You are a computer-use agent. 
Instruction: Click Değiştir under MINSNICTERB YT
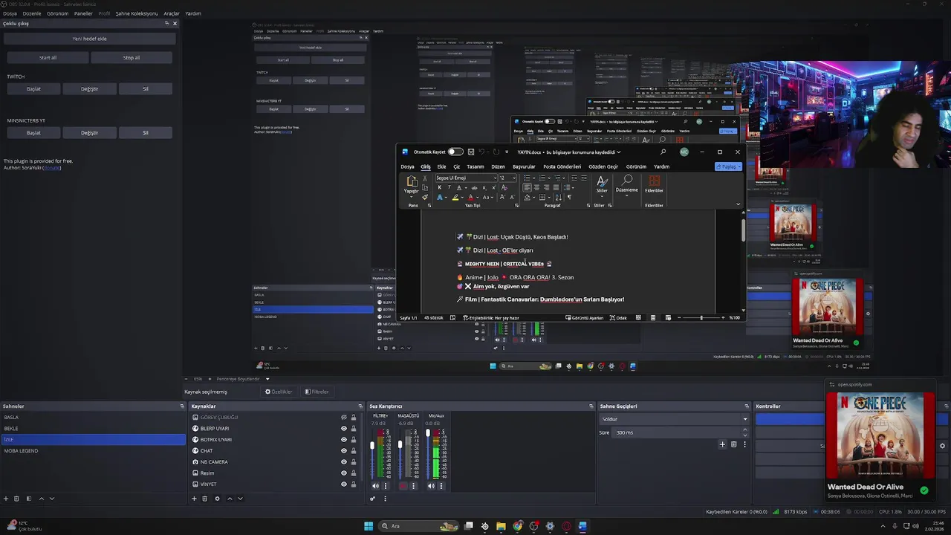89,133
